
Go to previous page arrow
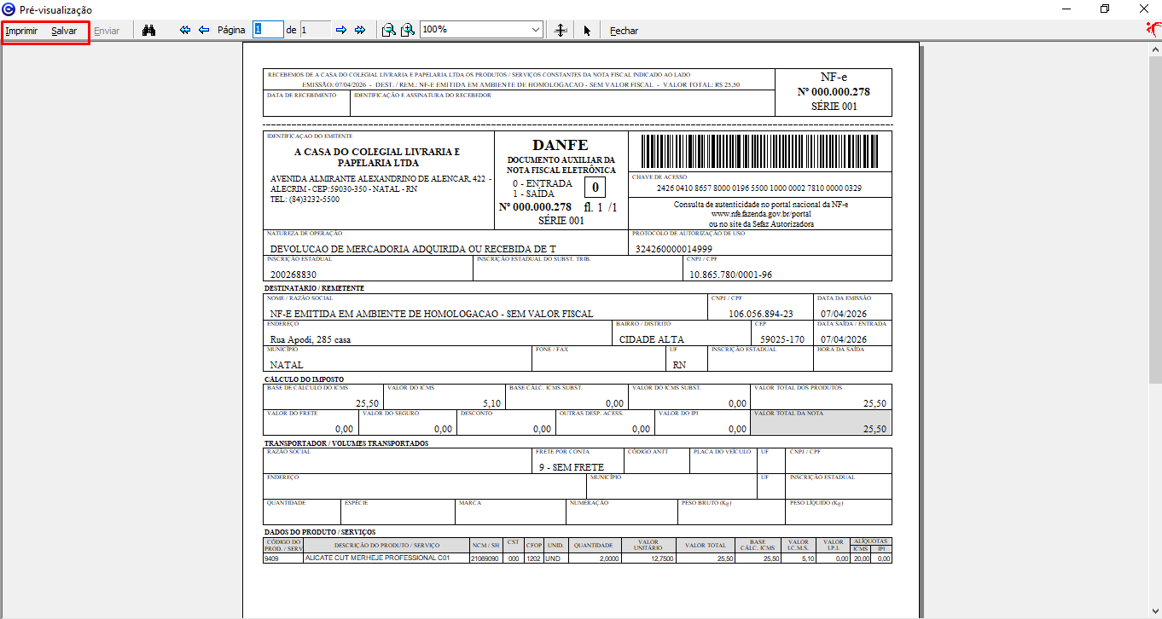(204, 30)
